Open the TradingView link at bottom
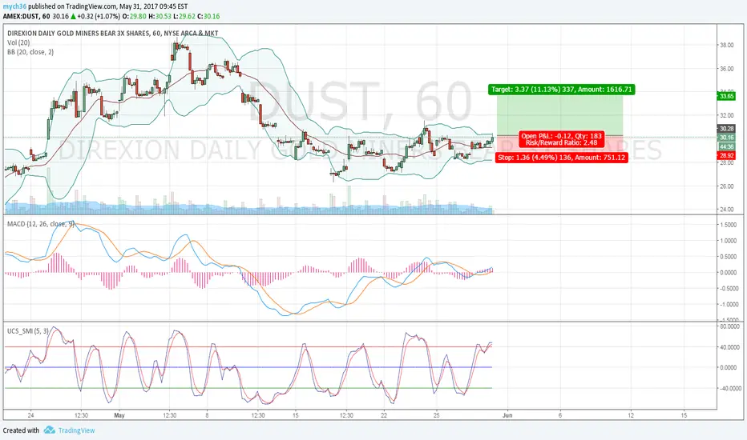 tap(76, 430)
